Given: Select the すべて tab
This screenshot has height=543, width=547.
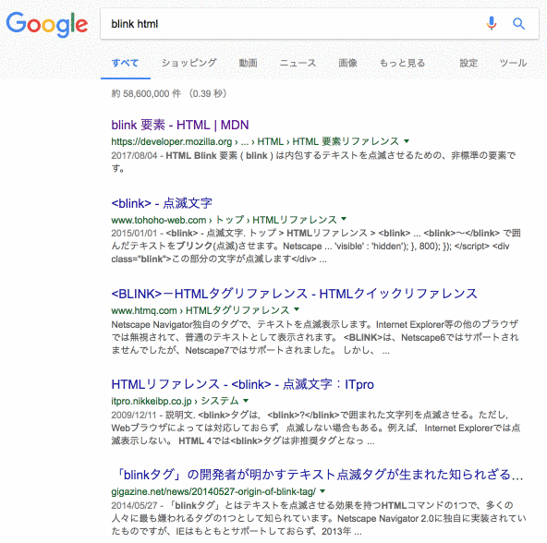Looking at the screenshot, I should [126, 63].
